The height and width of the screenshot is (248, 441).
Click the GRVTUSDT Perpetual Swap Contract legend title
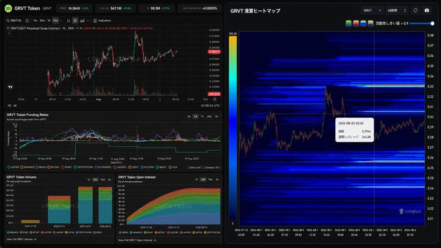point(35,28)
